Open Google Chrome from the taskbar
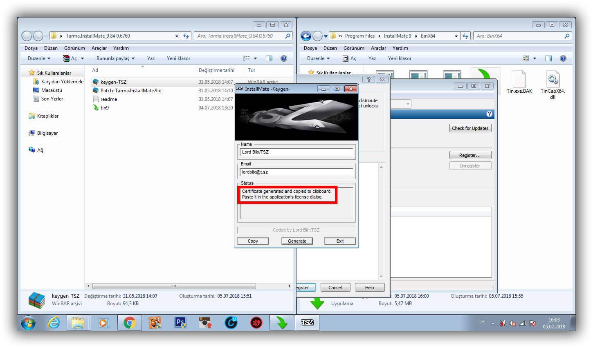593x348 pixels. point(129,323)
